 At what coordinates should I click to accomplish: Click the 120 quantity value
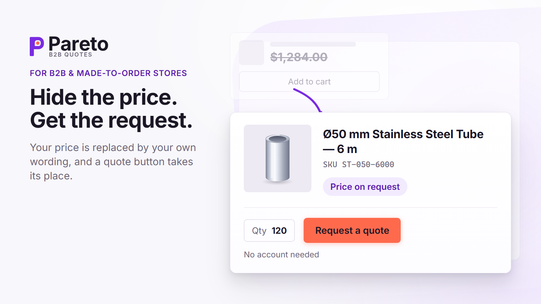(279, 231)
